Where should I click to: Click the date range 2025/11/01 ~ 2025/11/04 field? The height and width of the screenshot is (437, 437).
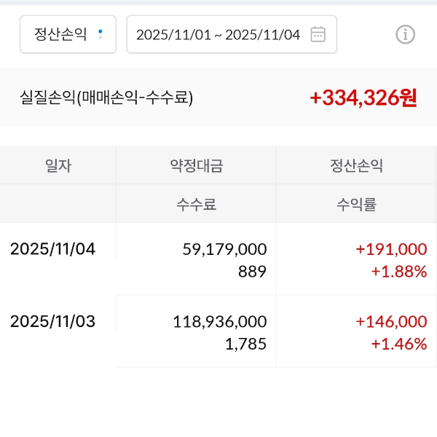point(219,34)
